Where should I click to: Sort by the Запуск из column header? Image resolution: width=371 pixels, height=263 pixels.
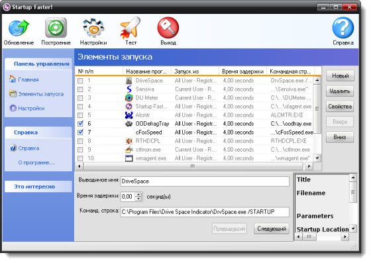point(195,71)
